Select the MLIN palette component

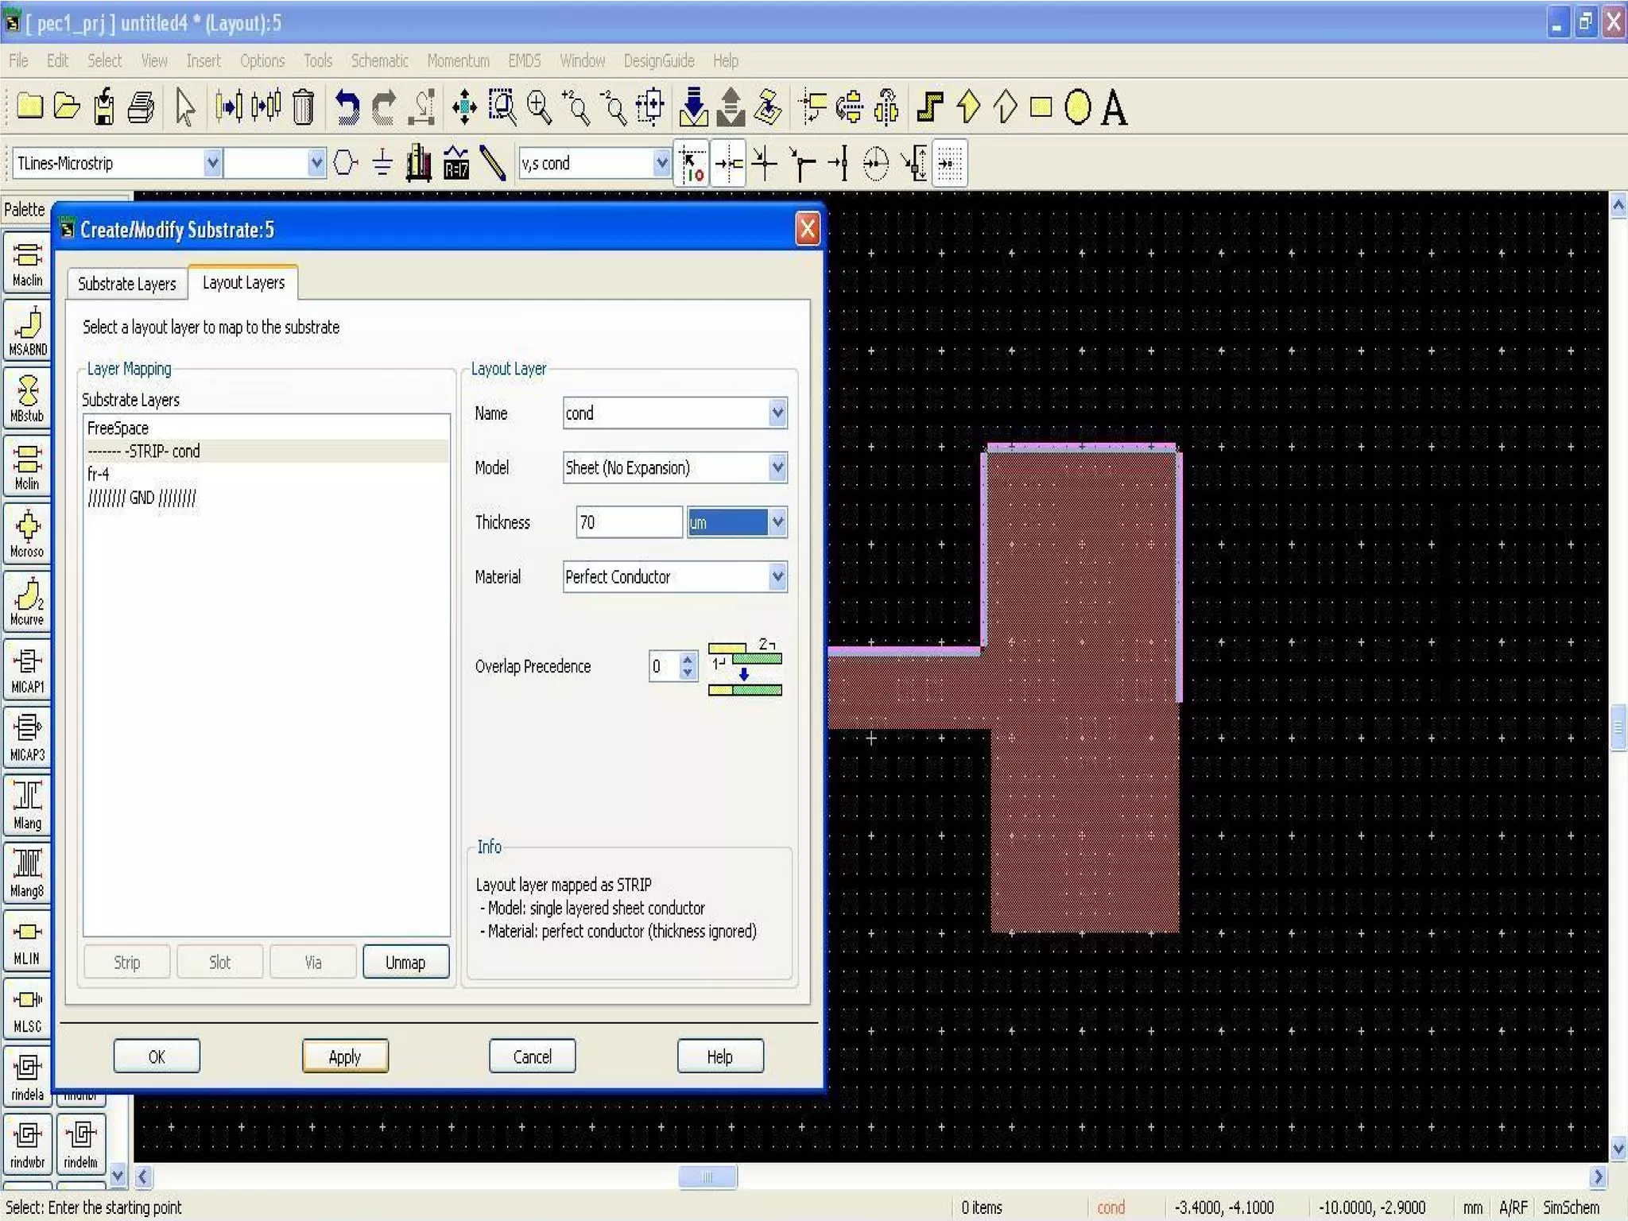pos(27,942)
